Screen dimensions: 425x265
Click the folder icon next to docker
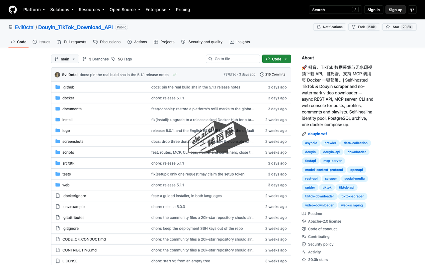[x=58, y=98]
